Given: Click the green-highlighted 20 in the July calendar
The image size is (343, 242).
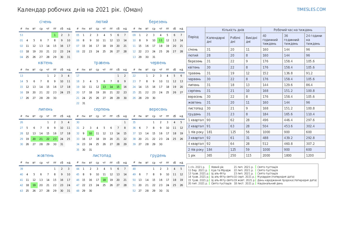Looking at the screenshot, I should 34,139.
